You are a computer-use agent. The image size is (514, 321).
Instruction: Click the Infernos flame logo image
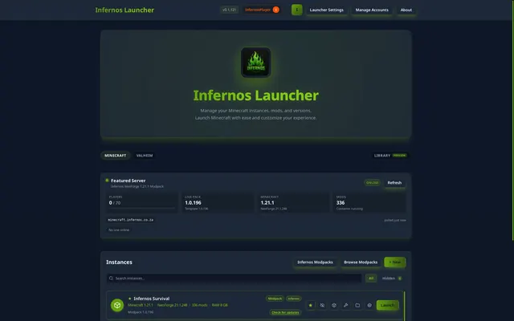click(255, 63)
